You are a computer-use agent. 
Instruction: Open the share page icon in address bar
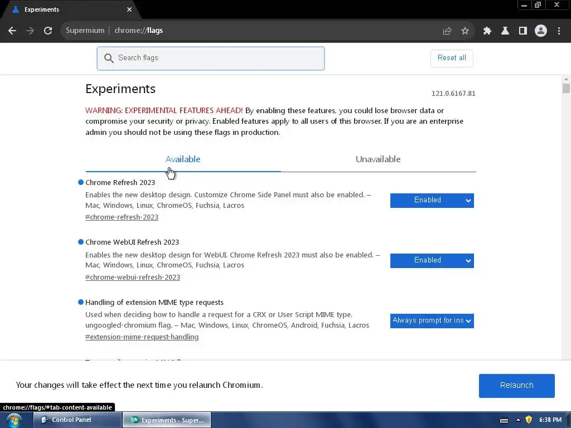447,31
